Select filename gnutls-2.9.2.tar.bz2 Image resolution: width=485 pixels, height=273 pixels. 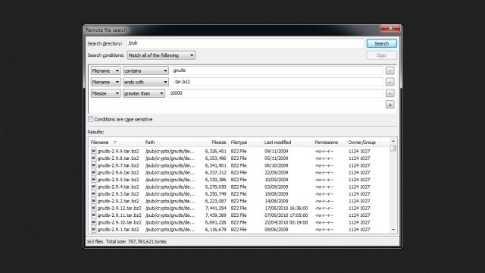point(118,201)
